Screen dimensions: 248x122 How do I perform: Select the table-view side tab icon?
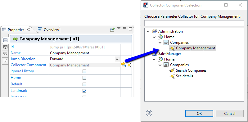click(x=5, y=40)
